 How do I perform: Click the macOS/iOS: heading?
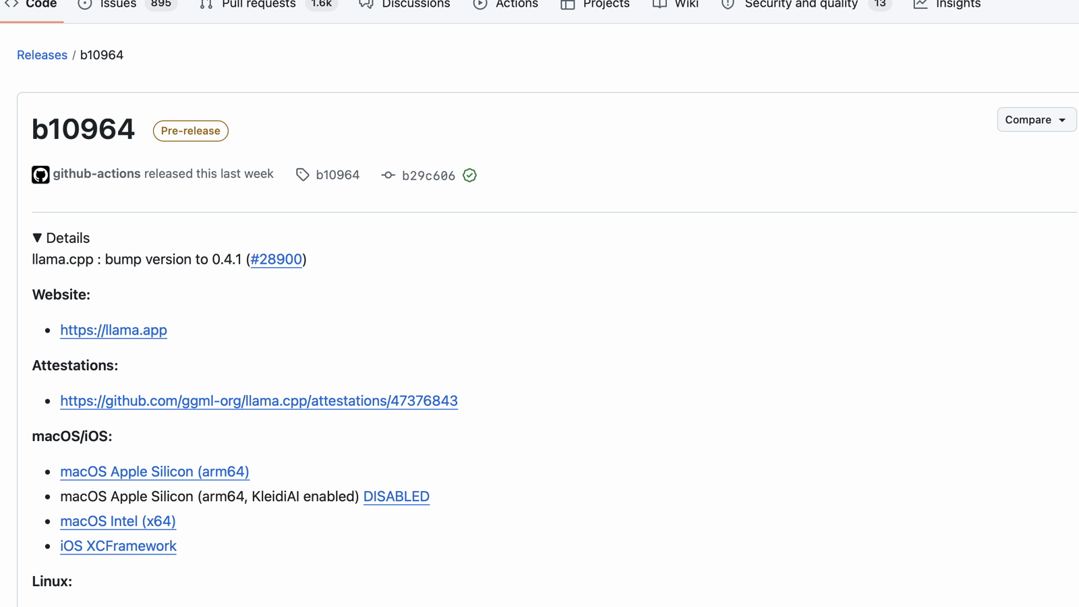(72, 436)
